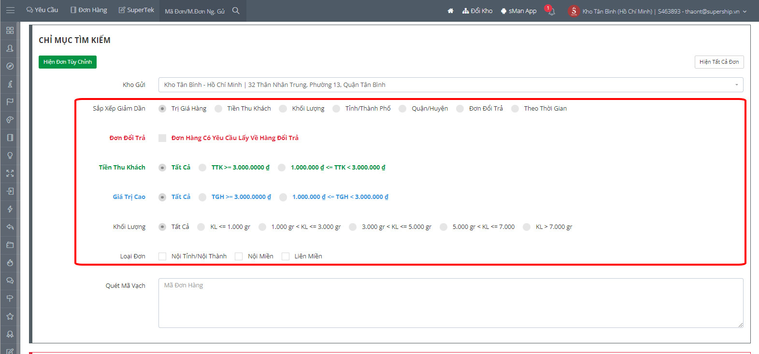Open the notification bell

pos(551,11)
